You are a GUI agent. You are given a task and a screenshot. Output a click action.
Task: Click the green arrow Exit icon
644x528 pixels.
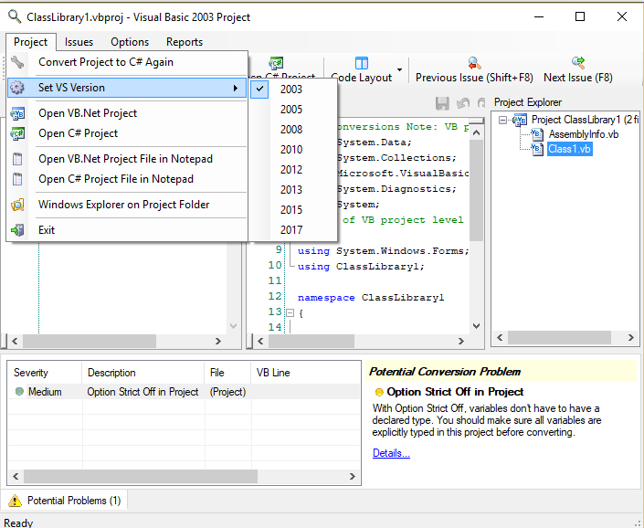[x=17, y=230]
